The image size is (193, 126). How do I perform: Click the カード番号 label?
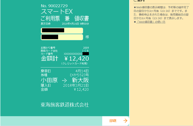47,54
